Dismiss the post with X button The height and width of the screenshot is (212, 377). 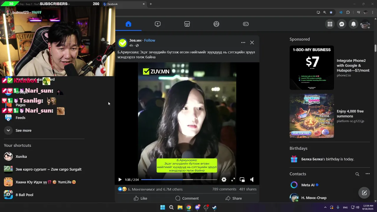252,42
